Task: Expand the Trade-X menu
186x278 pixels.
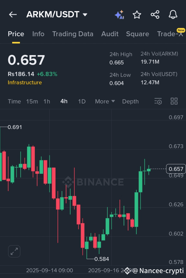Action: 171,34
